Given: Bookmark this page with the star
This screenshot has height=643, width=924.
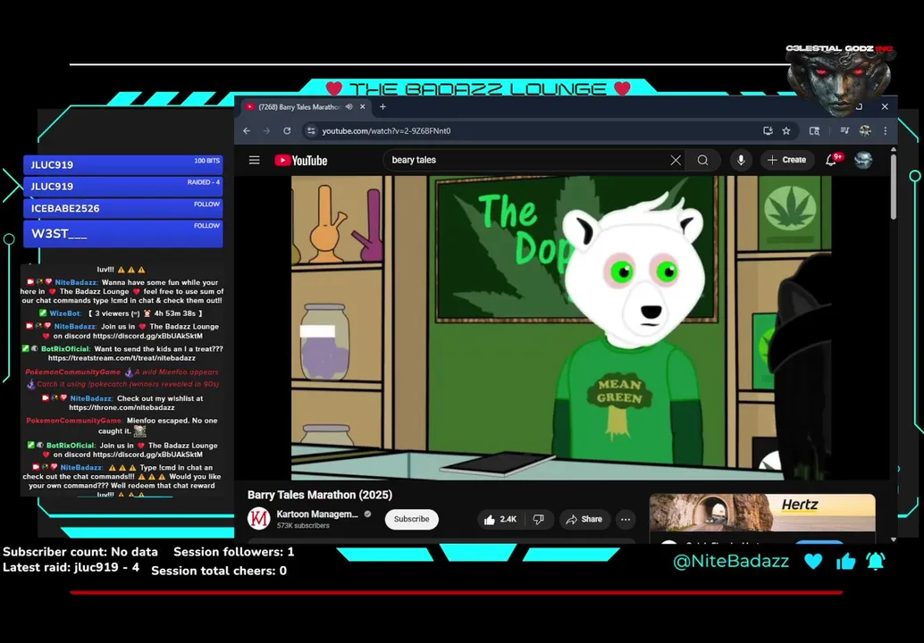Looking at the screenshot, I should point(786,130).
